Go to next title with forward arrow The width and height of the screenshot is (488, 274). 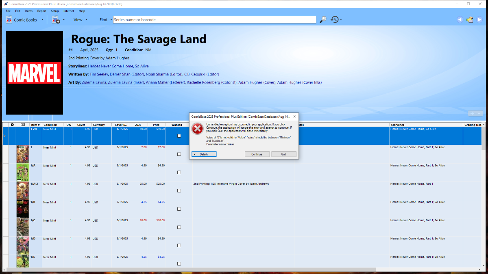click(479, 19)
